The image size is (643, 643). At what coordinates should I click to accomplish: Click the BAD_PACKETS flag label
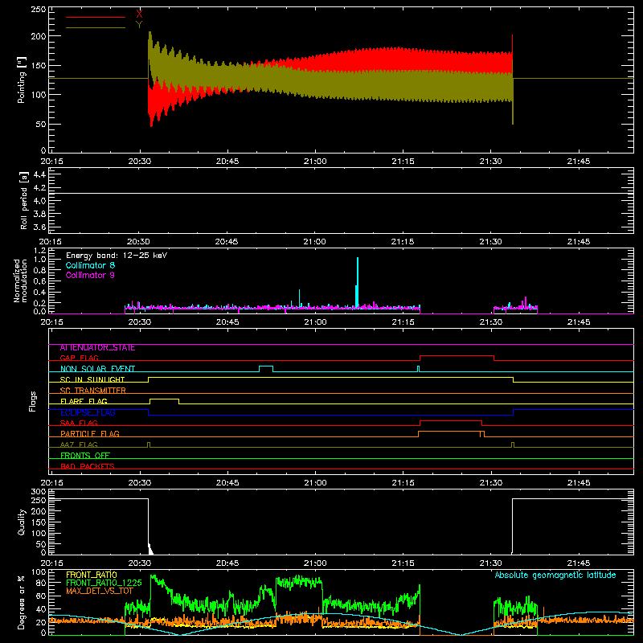[x=88, y=466]
